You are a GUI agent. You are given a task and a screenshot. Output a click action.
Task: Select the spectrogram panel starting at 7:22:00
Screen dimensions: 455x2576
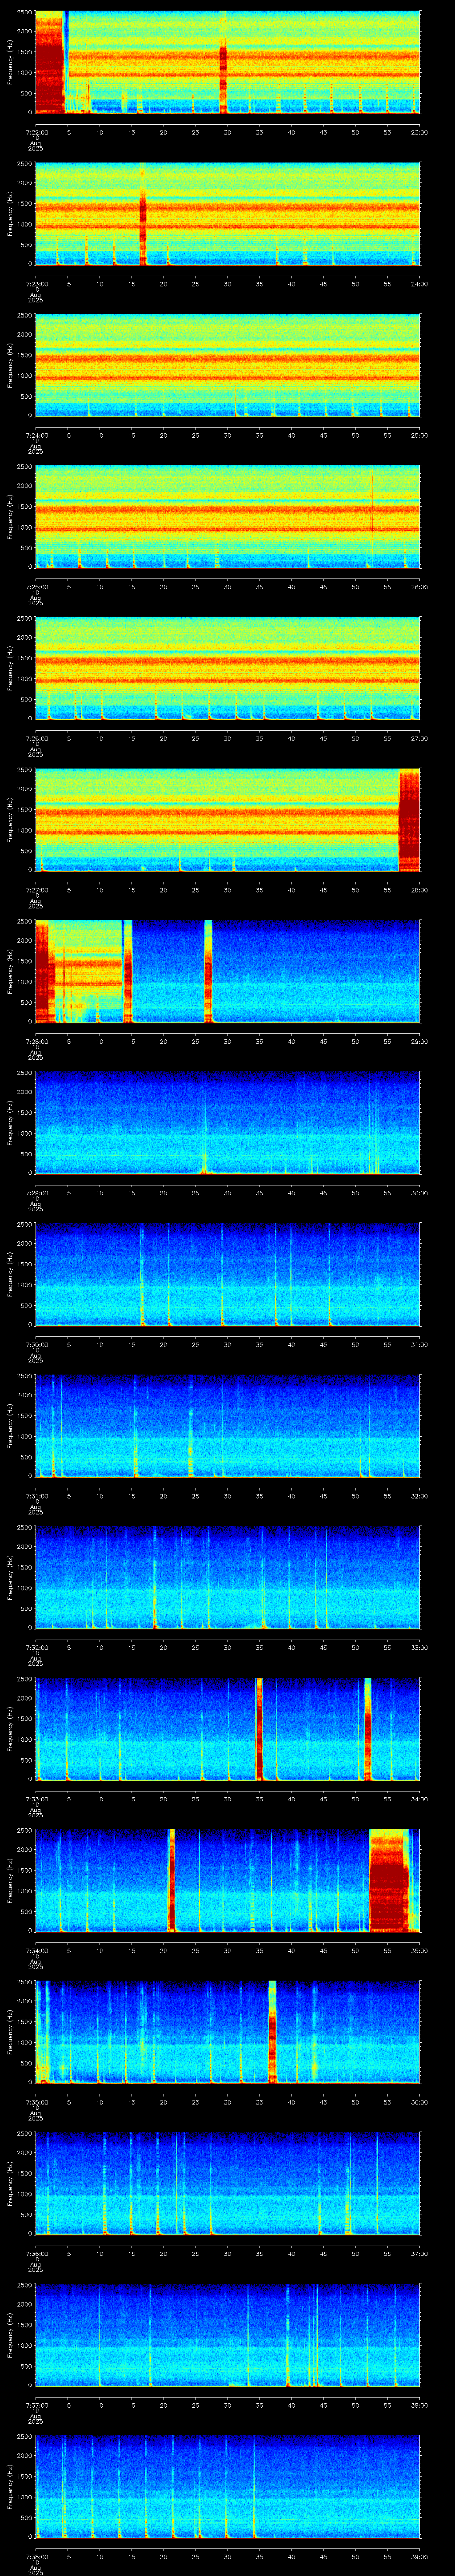(227, 62)
